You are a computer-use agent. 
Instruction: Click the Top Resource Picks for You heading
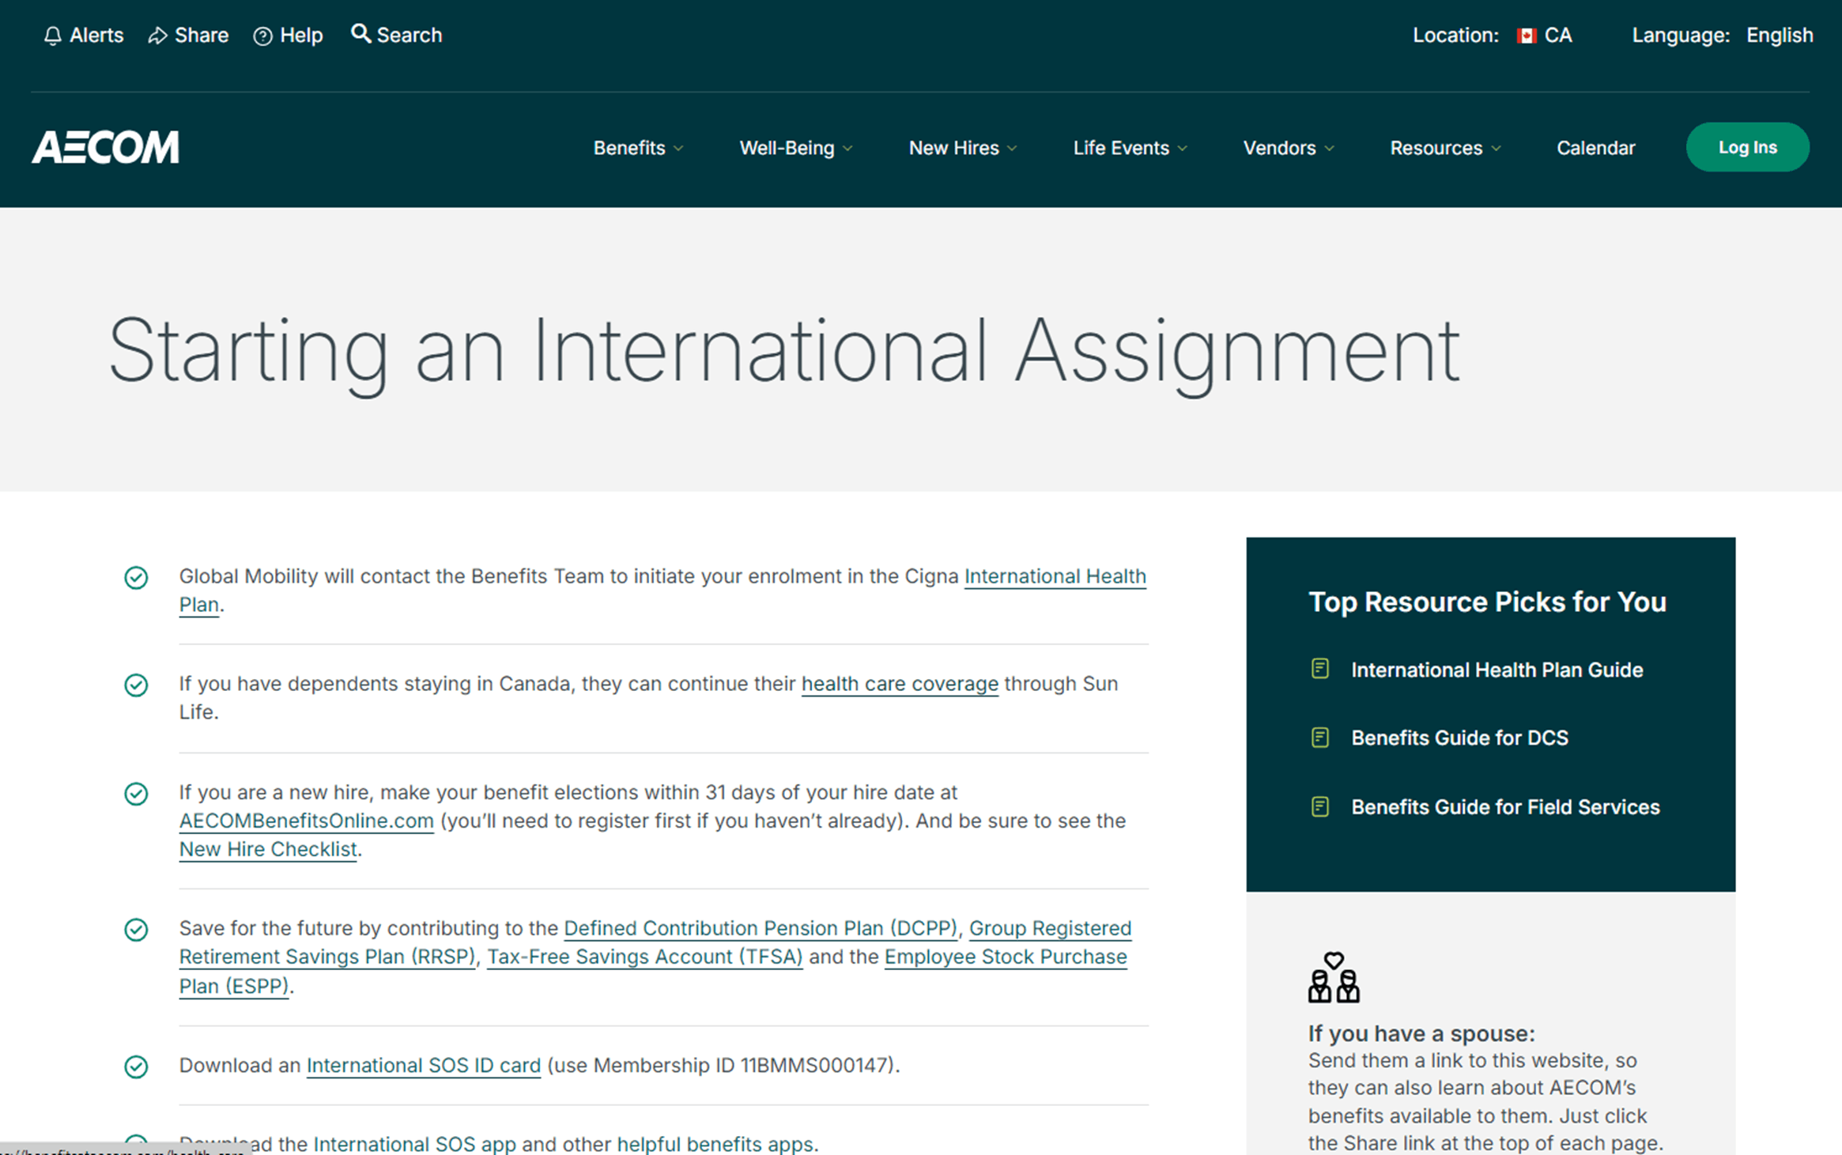coord(1487,602)
